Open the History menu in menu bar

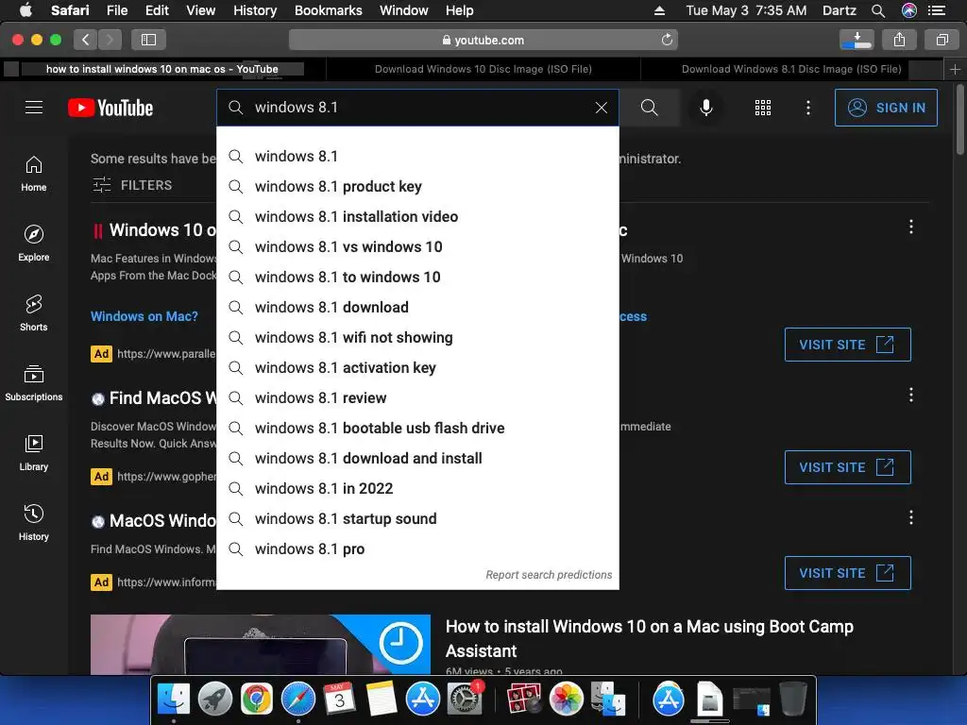(x=255, y=10)
